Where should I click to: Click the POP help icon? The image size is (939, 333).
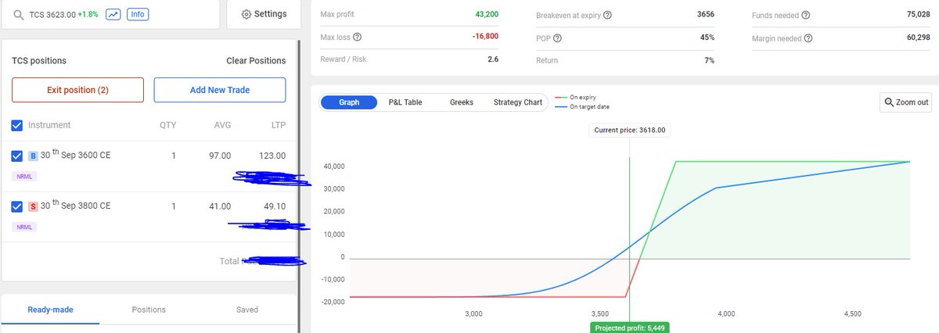(558, 38)
